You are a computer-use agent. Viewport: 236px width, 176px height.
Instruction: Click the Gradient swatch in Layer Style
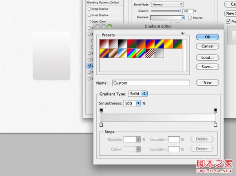(x=166, y=18)
